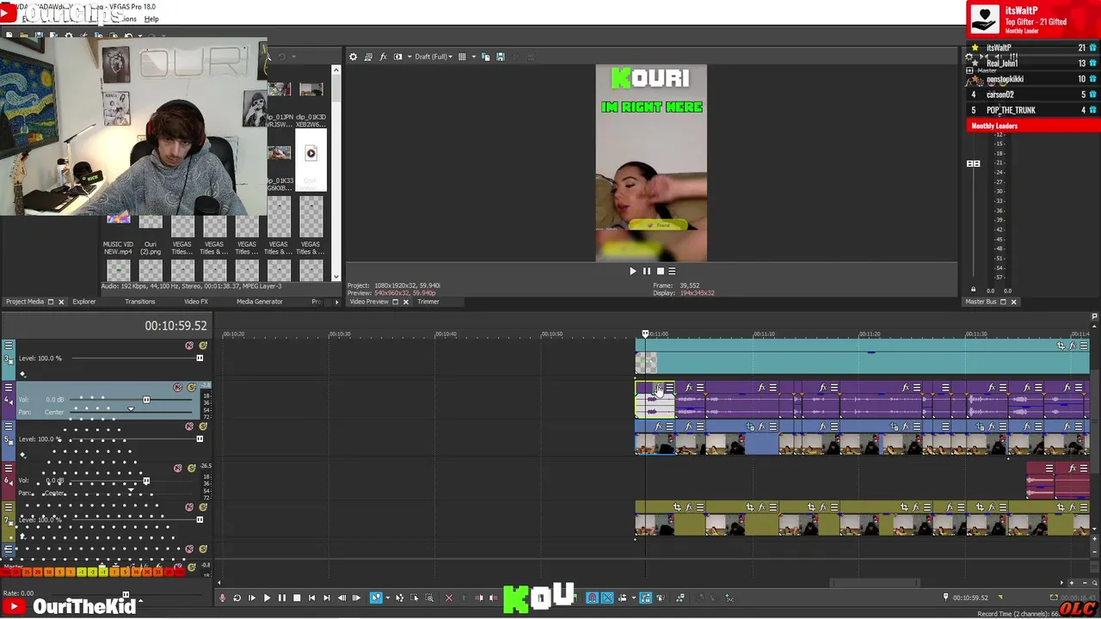The height and width of the screenshot is (619, 1101).
Task: Solo audio track 6
Action: point(192,468)
